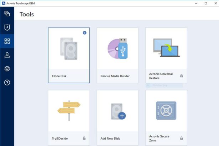
Task: Select the Acronis Universal Restore label
Action: [161, 76]
